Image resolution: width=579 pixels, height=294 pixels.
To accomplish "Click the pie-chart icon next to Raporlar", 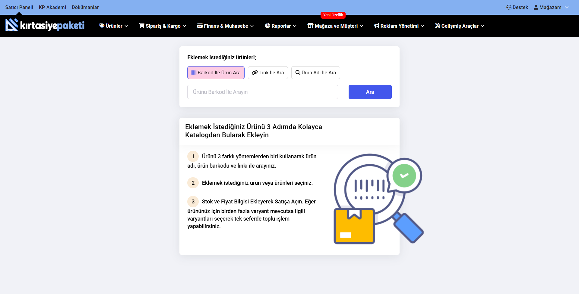I will 267,26.
